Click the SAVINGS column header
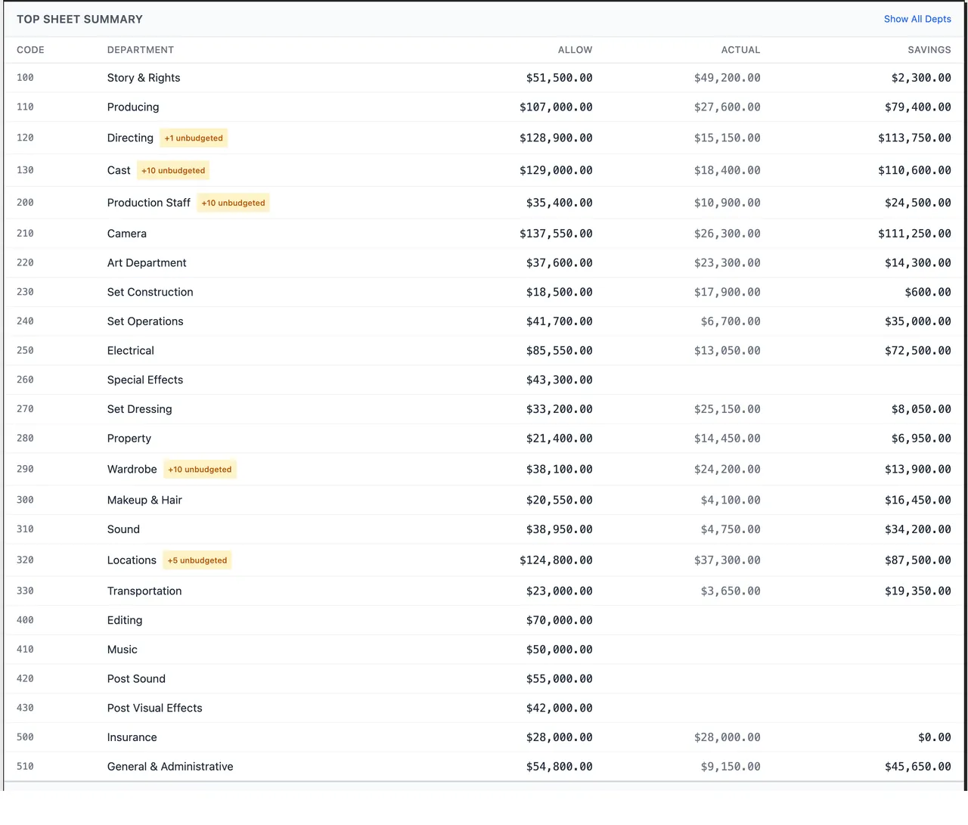 pos(929,50)
